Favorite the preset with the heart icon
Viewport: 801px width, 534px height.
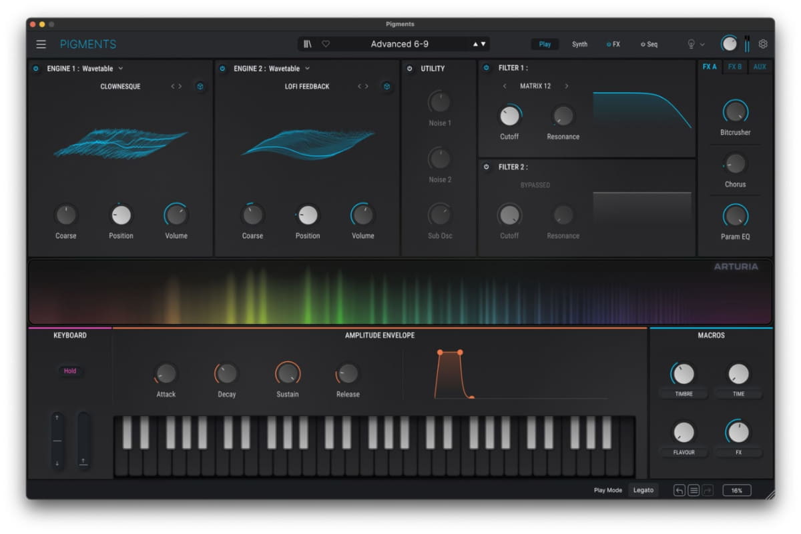326,44
